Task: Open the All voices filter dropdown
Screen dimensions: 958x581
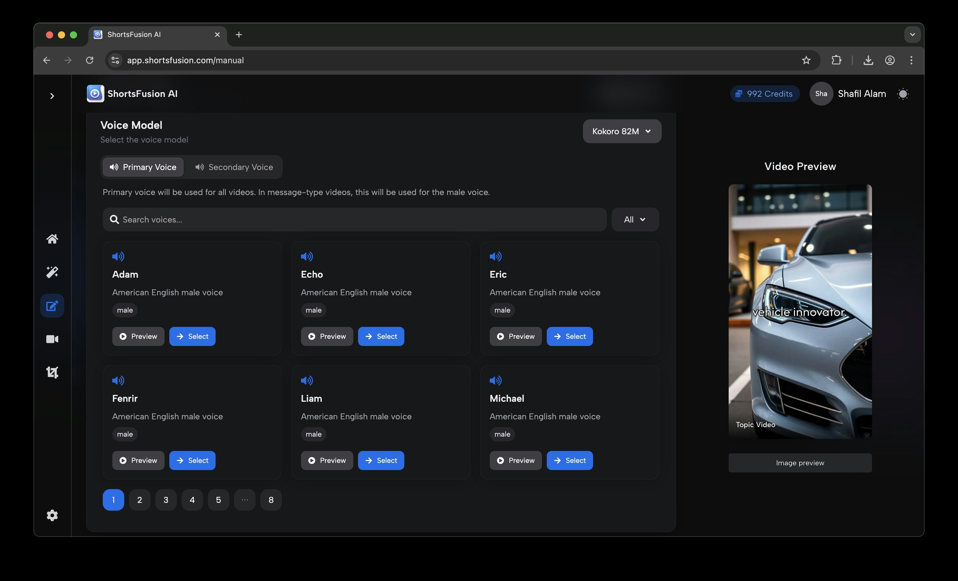Action: pyautogui.click(x=635, y=220)
